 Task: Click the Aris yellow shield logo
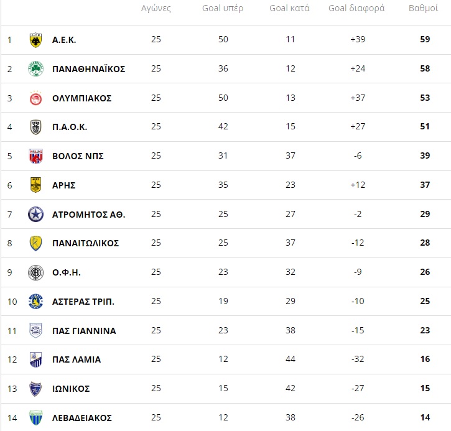[x=35, y=185]
